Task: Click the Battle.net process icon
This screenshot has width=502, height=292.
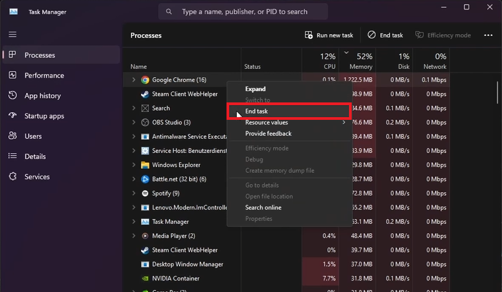Action: 145,179
